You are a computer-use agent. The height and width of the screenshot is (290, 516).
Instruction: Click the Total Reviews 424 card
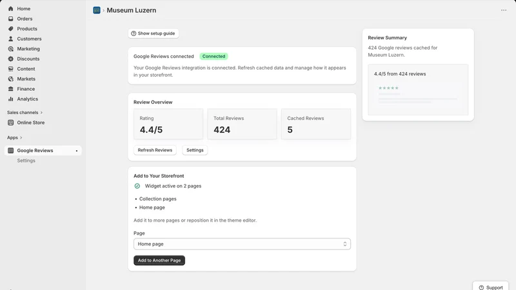[x=243, y=124]
